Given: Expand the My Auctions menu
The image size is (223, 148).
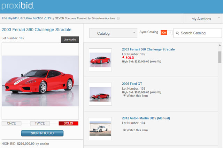Looking at the screenshot, I should [x=202, y=18].
